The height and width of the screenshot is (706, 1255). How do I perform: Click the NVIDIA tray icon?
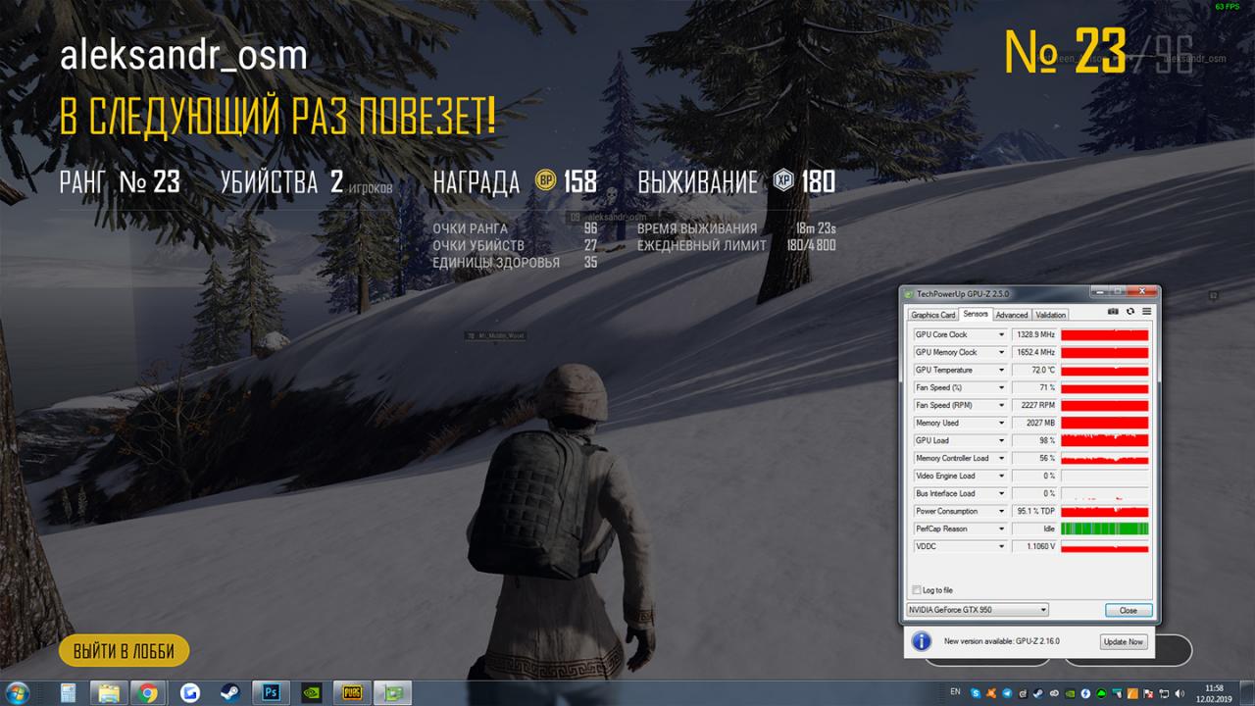click(x=1070, y=693)
